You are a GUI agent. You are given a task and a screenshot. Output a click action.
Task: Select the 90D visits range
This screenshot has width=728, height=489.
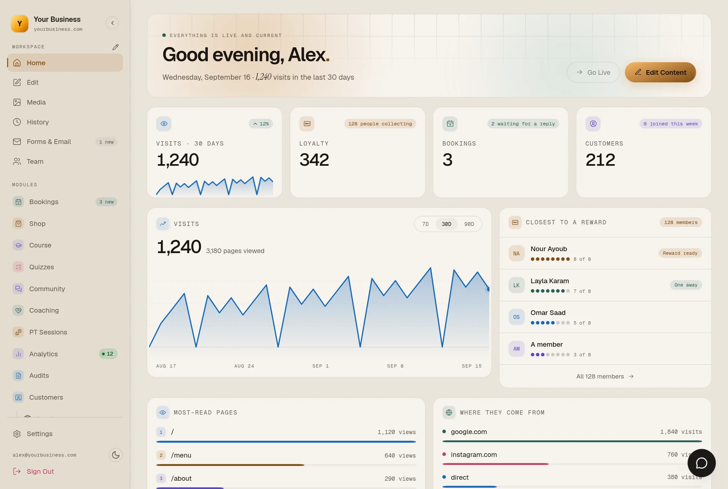pos(469,224)
